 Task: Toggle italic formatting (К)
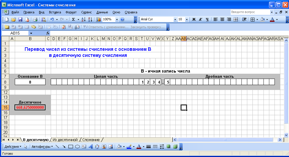[x=200, y=19]
